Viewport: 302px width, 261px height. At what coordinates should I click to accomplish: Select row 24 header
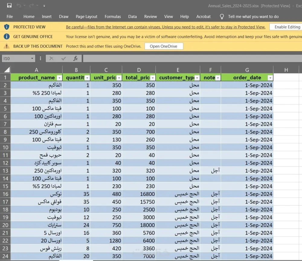5,256
